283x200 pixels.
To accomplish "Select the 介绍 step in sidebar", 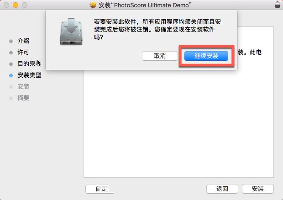I will click(23, 41).
